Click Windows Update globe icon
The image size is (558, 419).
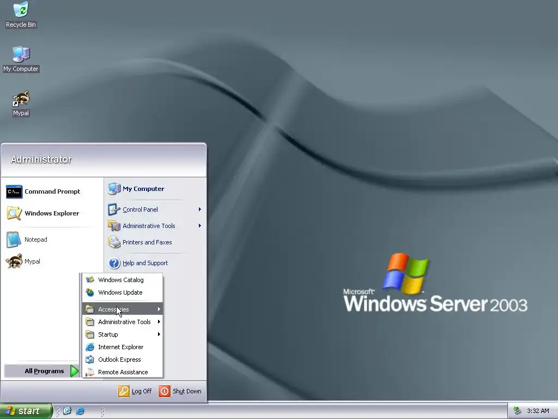90,292
